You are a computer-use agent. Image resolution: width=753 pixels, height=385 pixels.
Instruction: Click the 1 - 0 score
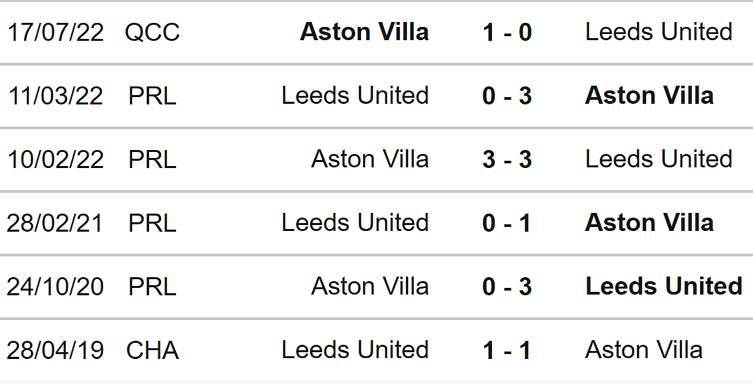pos(507,32)
